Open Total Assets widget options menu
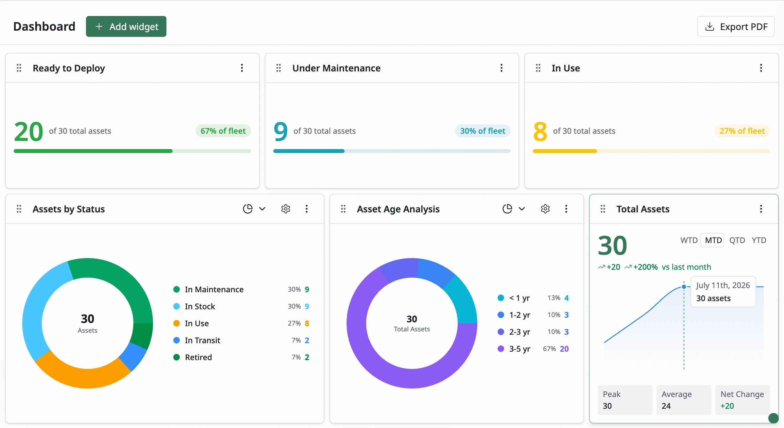Screen dimensions: 784x428 (761, 209)
